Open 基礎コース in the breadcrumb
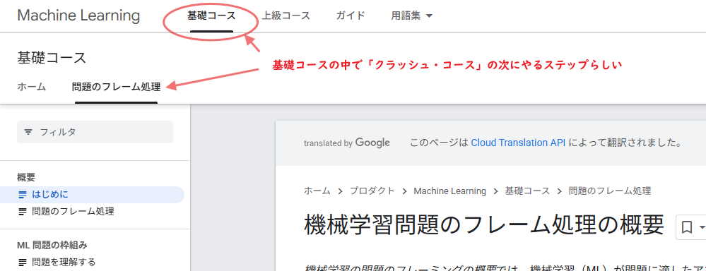 (527, 191)
